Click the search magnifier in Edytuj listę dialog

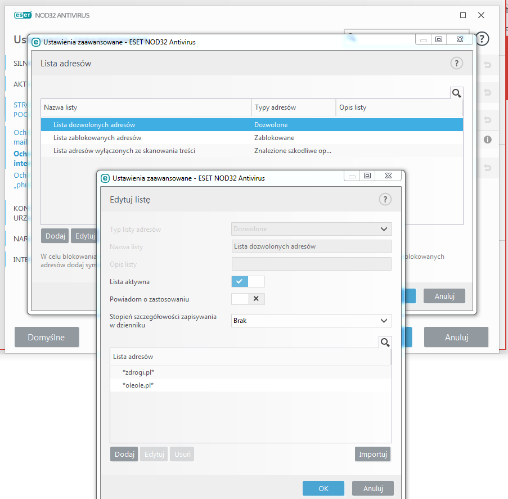click(x=385, y=342)
